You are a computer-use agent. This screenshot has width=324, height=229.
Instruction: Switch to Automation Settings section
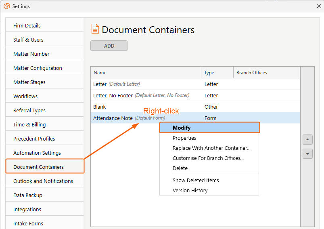[37, 153]
